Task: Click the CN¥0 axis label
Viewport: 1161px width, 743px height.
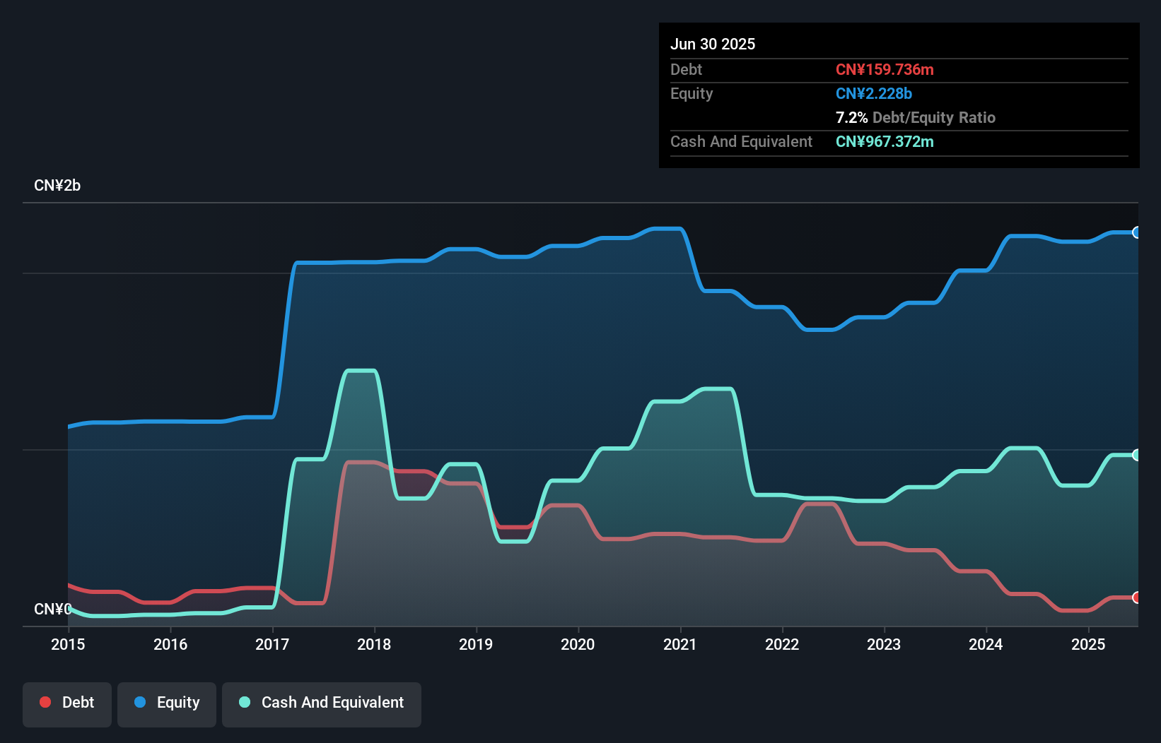Action: 53,609
